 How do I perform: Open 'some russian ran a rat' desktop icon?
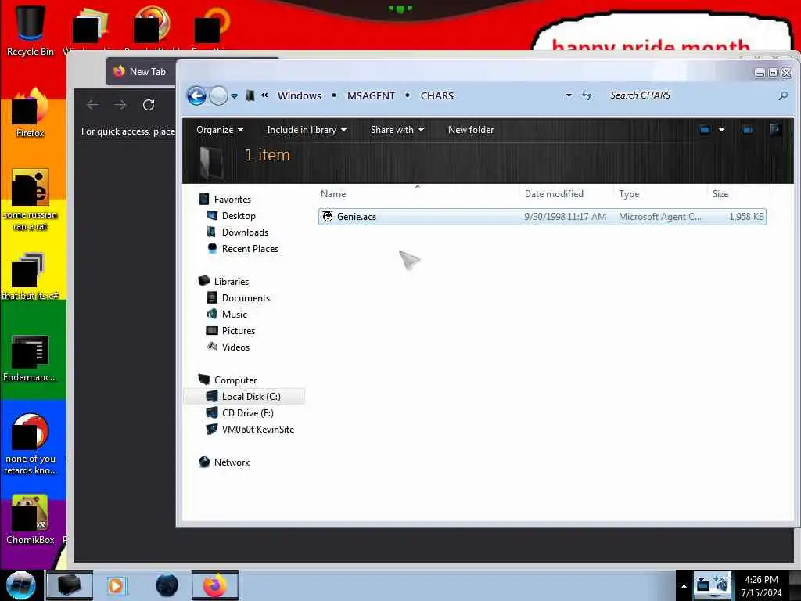(x=31, y=200)
